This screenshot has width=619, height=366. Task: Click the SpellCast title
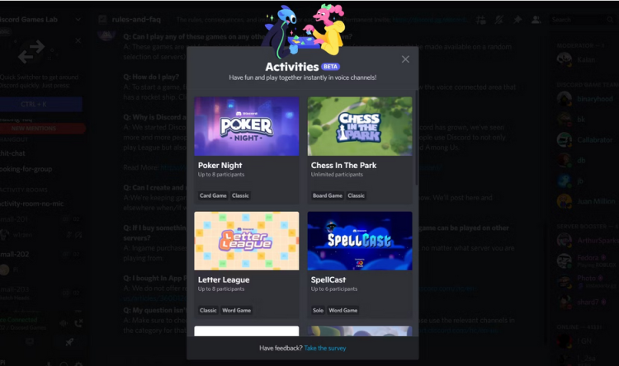[x=328, y=279]
